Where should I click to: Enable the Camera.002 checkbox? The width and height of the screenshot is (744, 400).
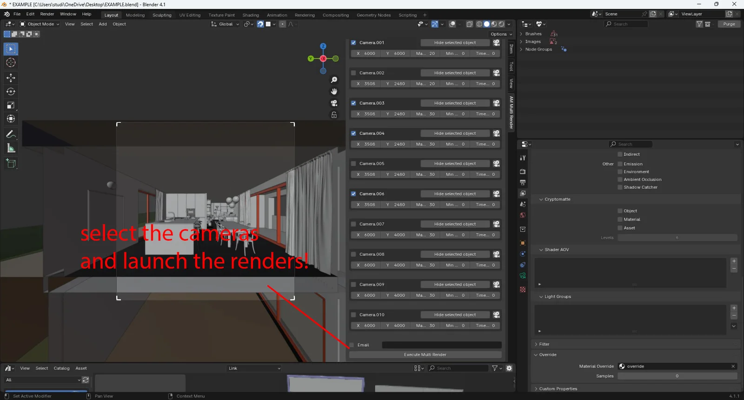tap(353, 73)
